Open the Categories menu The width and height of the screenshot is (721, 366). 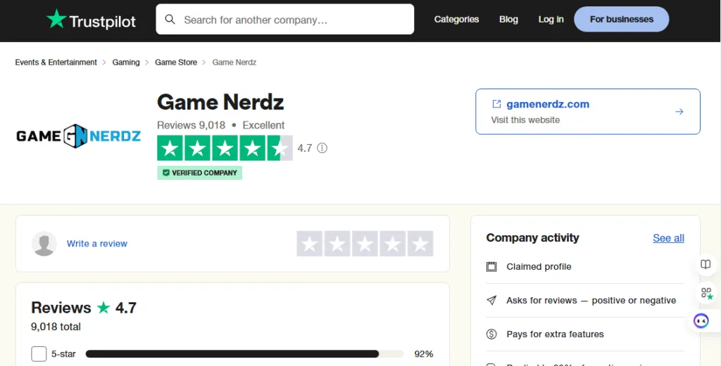pyautogui.click(x=456, y=19)
